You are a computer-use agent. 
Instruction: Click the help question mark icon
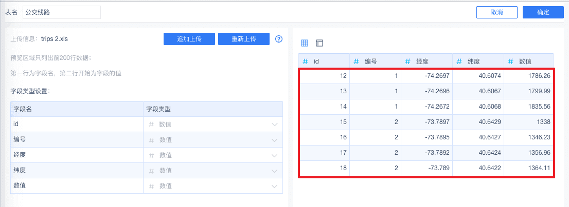(x=279, y=39)
